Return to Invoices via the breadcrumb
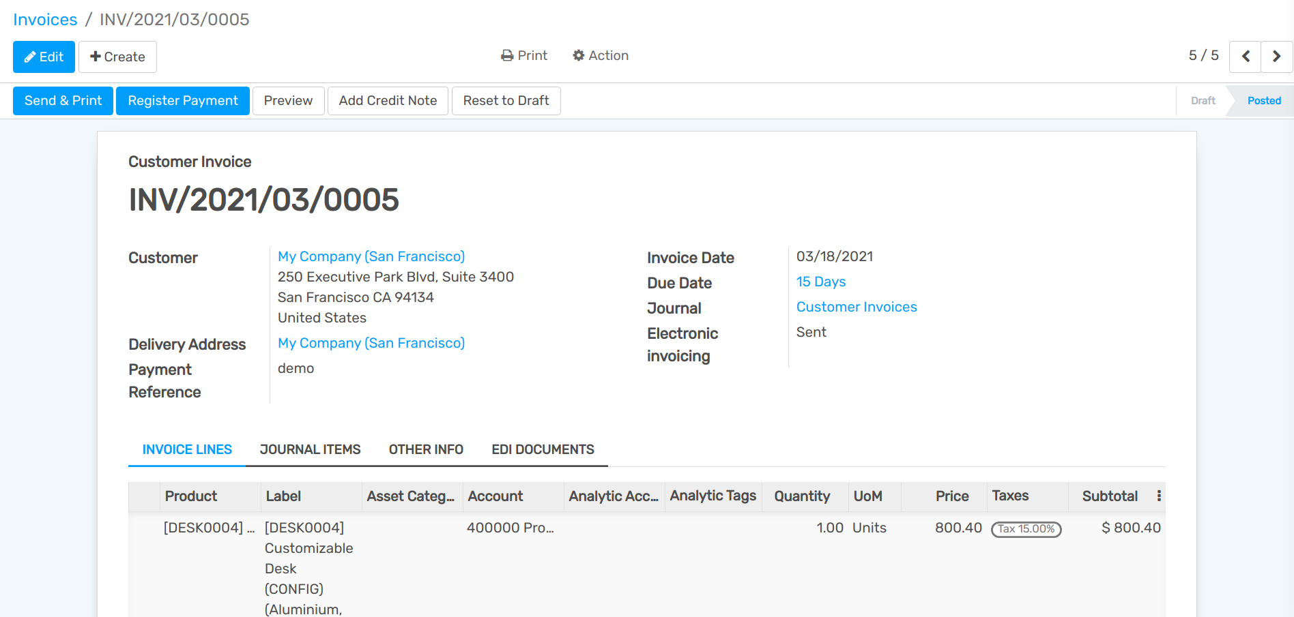The image size is (1294, 617). pyautogui.click(x=44, y=19)
